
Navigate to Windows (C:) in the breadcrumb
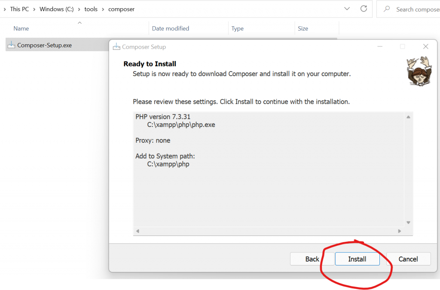[56, 9]
